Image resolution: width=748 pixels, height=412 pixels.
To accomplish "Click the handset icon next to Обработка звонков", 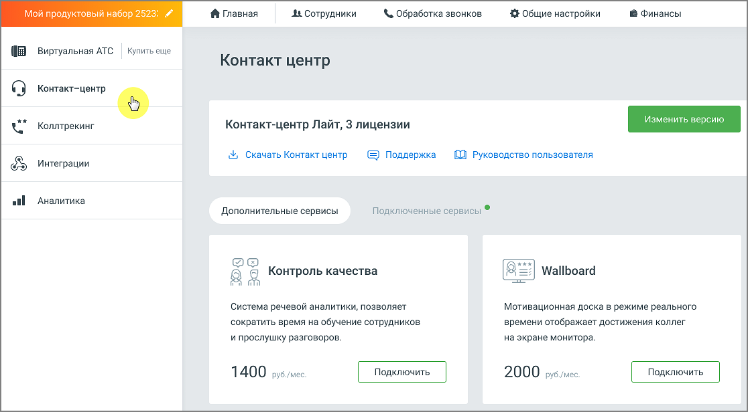I will pos(388,14).
